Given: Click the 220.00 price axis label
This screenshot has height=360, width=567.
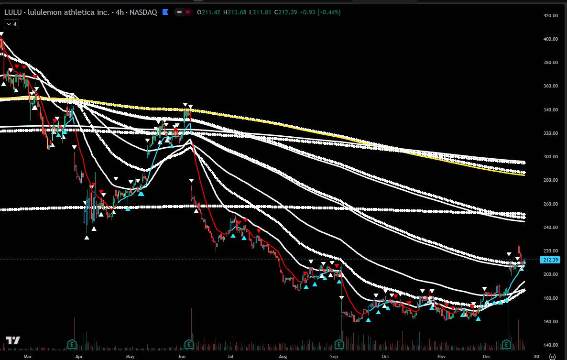Looking at the screenshot, I should click(551, 251).
